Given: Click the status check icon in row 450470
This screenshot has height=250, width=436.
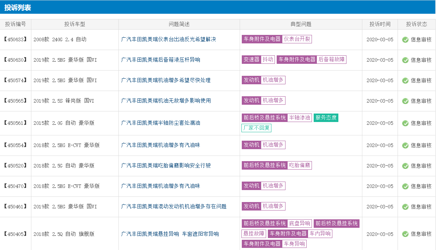Looking at the screenshot, I should pos(405,186).
